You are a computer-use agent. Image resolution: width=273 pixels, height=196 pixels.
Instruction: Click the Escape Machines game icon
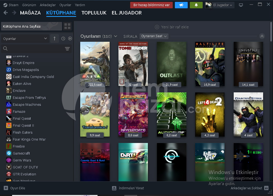[x=9, y=104]
